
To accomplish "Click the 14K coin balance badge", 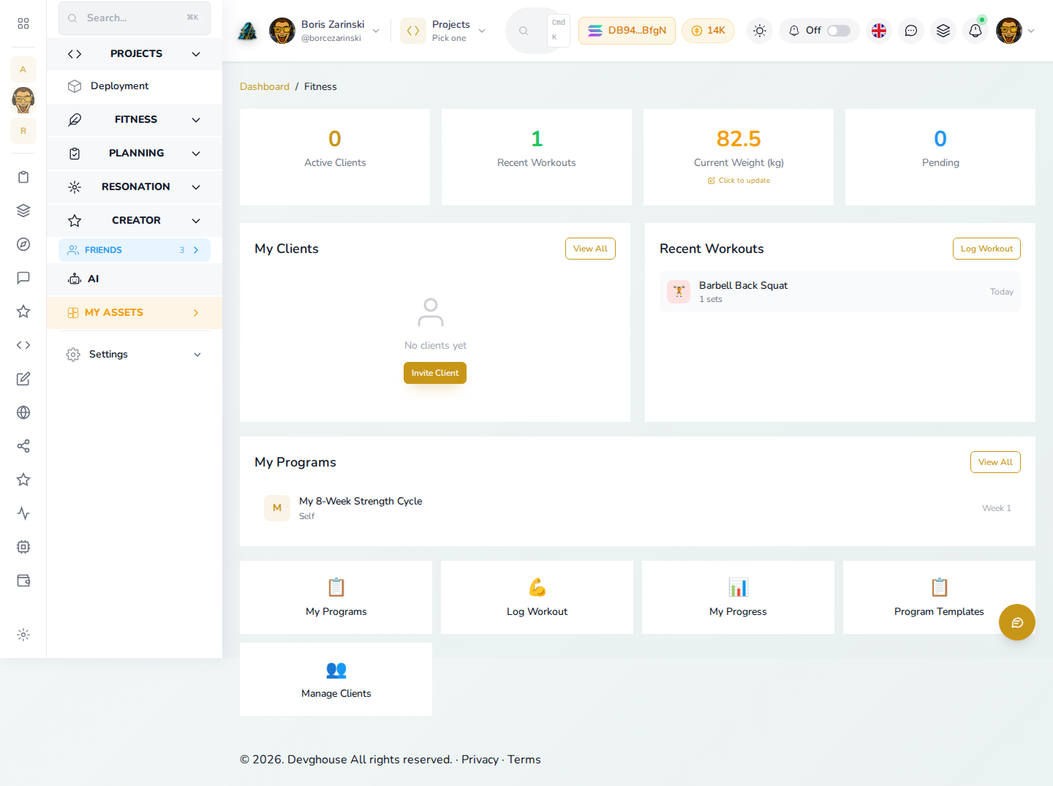I will 708,31.
